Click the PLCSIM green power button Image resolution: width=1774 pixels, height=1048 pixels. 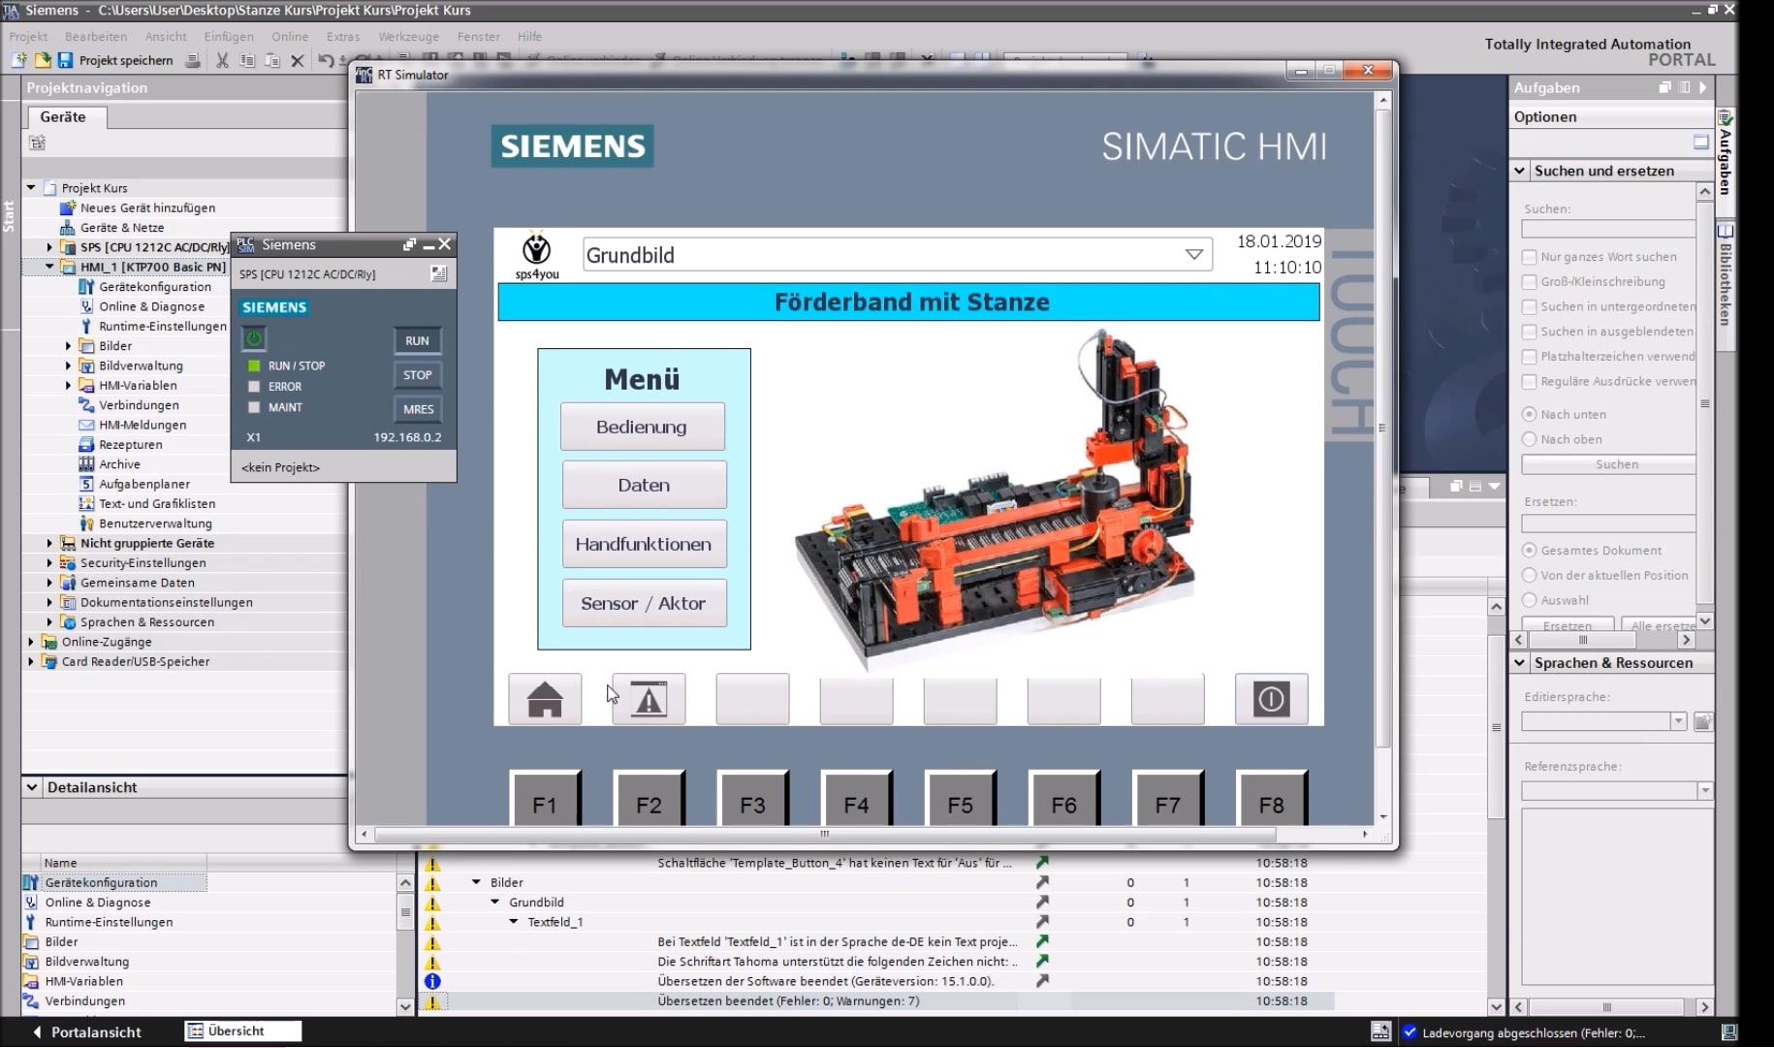(x=254, y=339)
